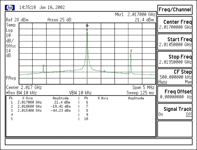Click the Res BW 10 kHz label
Screen dimensions: 197x150
click(22, 93)
